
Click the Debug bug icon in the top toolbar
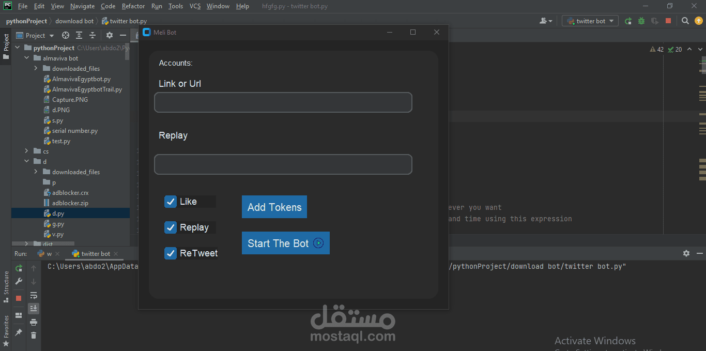[x=641, y=21]
